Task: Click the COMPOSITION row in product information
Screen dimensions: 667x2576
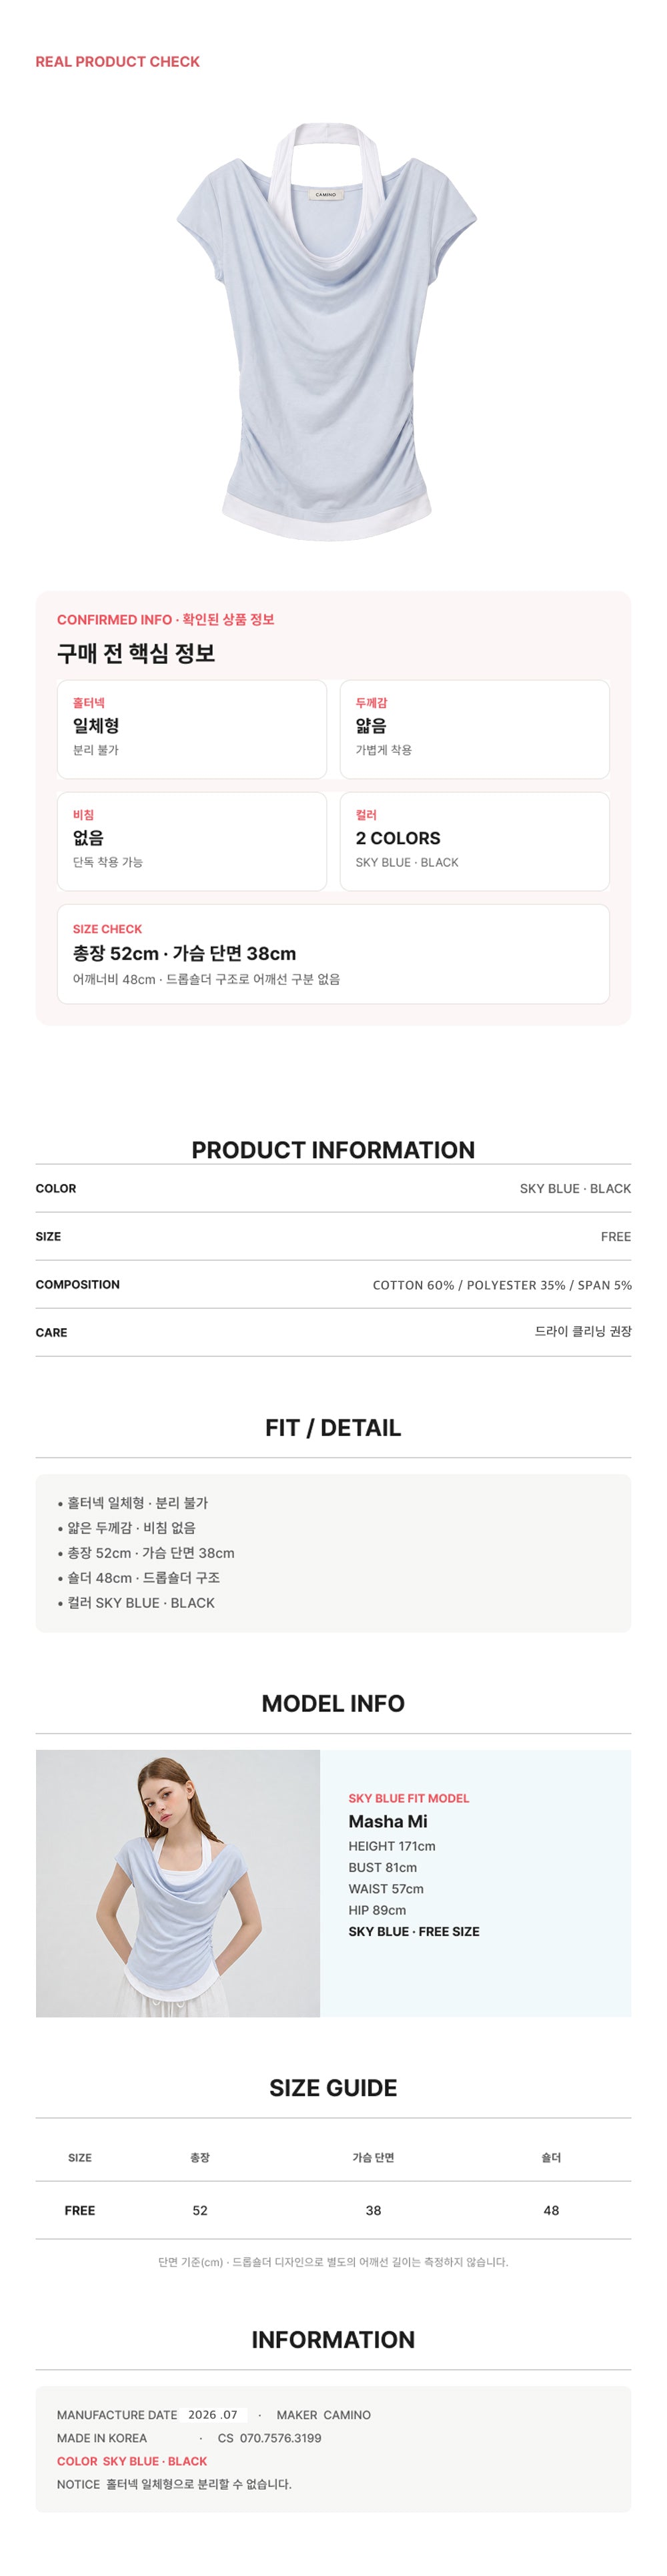Action: click(333, 1284)
